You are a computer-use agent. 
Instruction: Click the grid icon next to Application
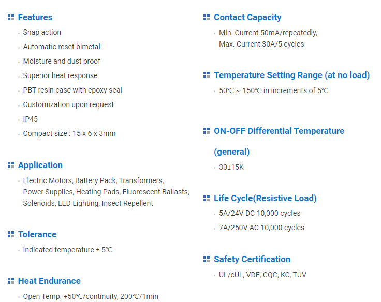click(x=11, y=165)
